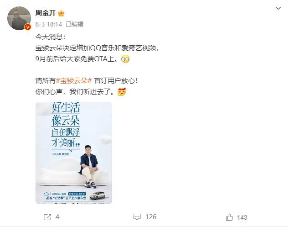Open the #宝骏云朵# hashtag topic
This screenshot has width=289, height=227.
coord(74,81)
